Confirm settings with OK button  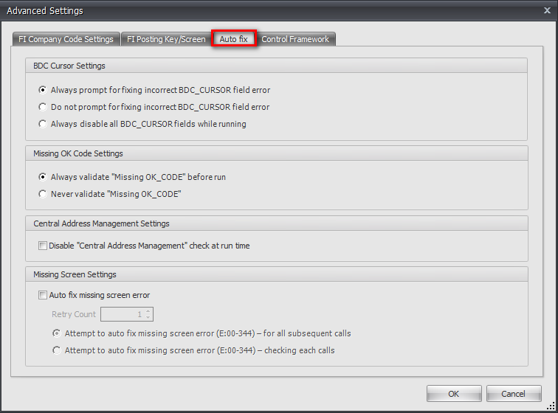pos(454,394)
